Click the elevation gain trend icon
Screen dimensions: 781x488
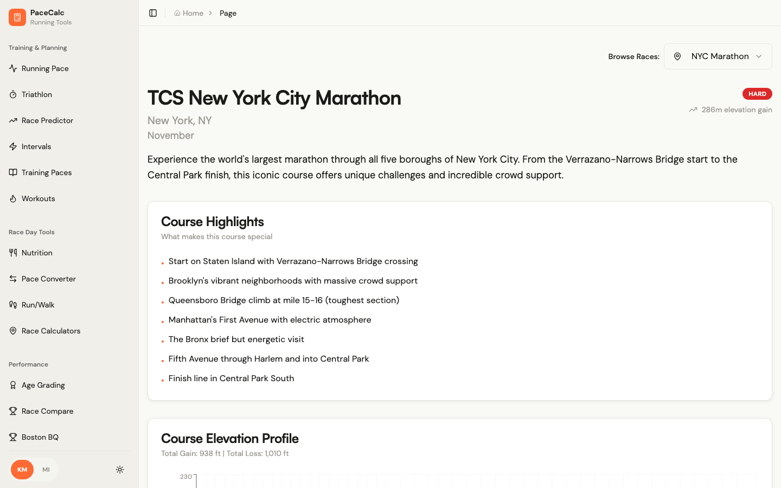coord(693,110)
